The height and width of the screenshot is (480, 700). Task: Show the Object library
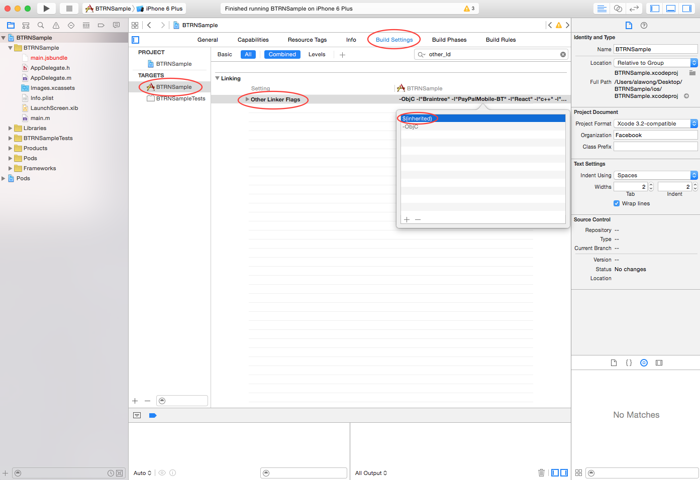point(644,363)
